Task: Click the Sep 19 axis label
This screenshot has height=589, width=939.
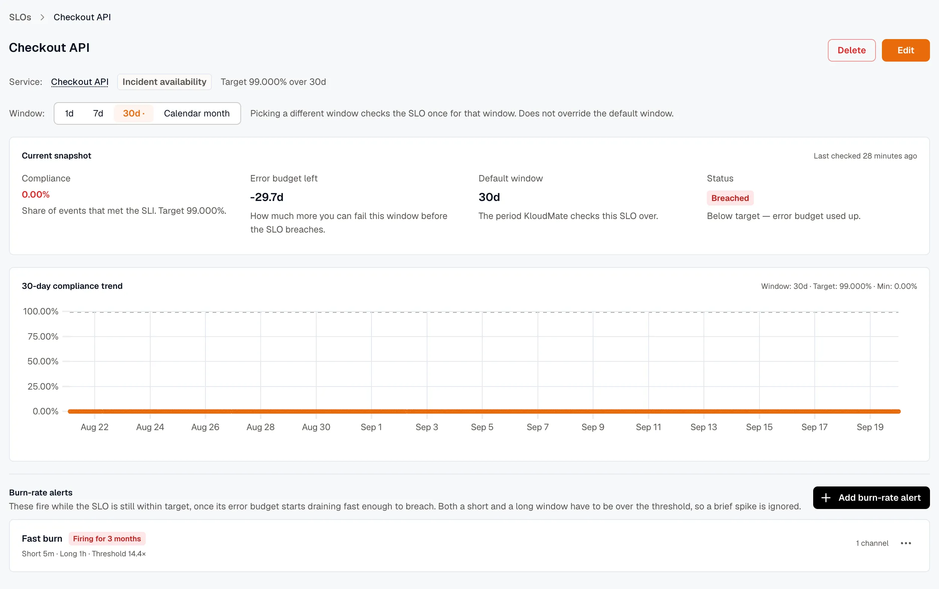Action: [x=870, y=427]
